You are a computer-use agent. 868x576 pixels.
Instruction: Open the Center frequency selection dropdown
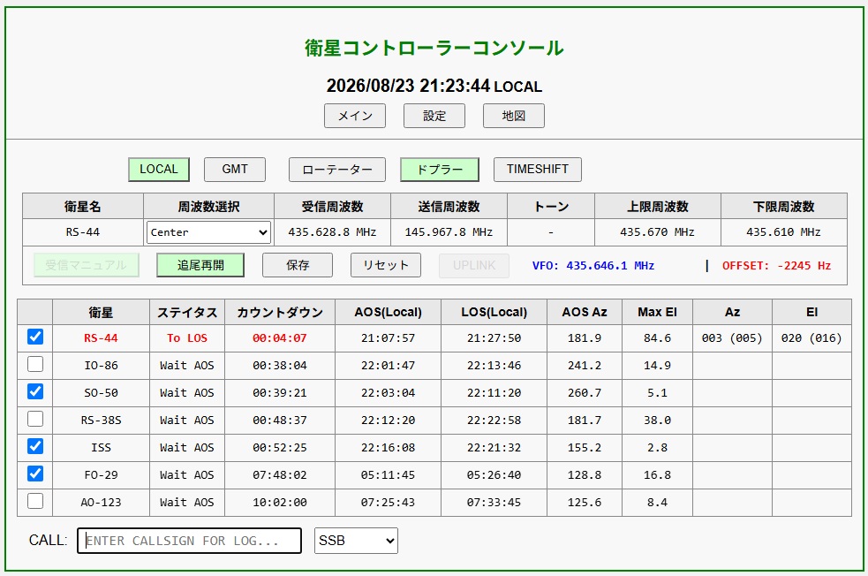point(208,232)
